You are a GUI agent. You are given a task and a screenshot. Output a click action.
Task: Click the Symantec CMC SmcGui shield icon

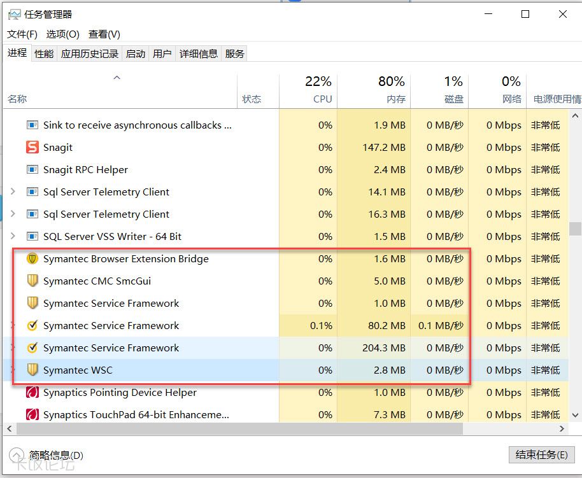pyautogui.click(x=32, y=281)
